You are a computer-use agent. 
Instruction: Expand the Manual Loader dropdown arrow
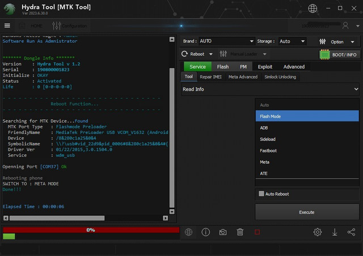pyautogui.click(x=264, y=54)
